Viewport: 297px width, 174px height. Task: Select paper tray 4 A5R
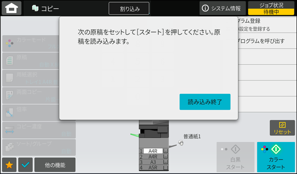(154, 167)
